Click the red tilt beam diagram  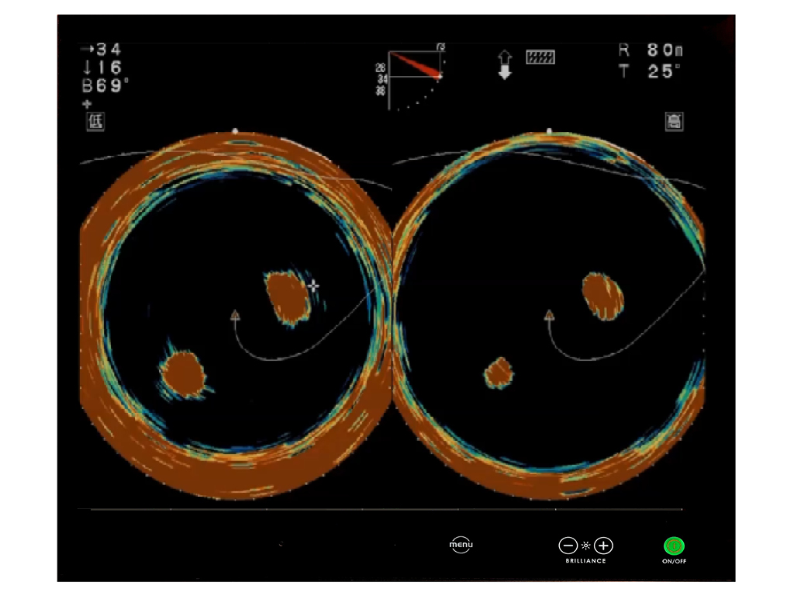(416, 66)
